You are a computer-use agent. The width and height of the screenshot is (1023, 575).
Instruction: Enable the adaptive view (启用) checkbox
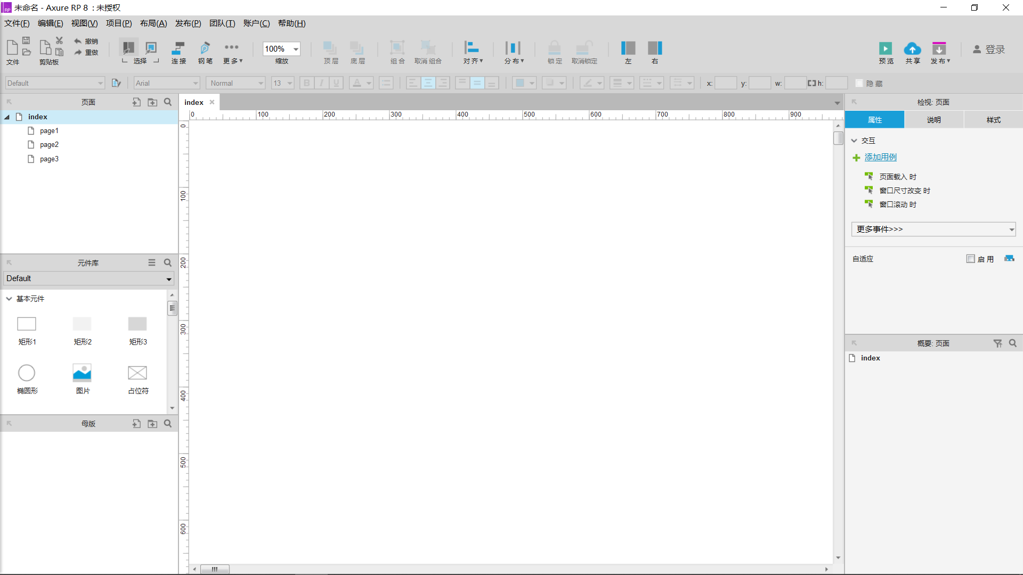970,259
